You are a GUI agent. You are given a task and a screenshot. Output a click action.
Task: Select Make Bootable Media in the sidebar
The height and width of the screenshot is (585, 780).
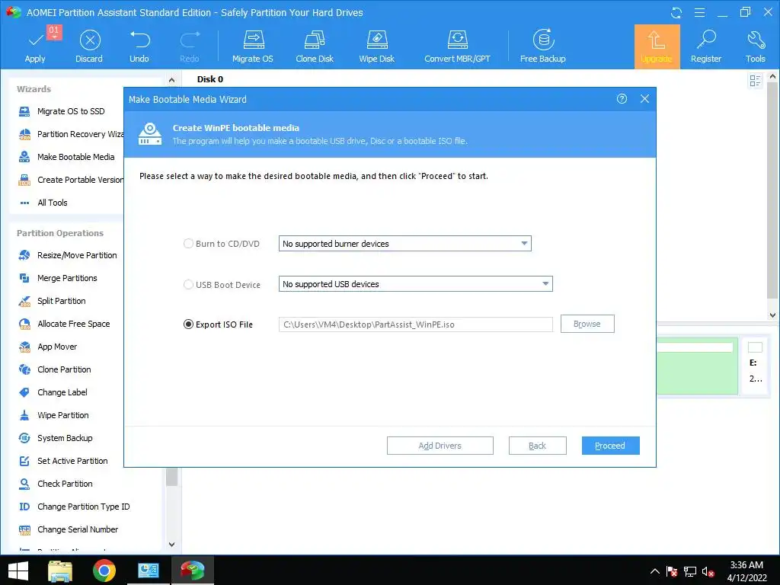(66, 157)
